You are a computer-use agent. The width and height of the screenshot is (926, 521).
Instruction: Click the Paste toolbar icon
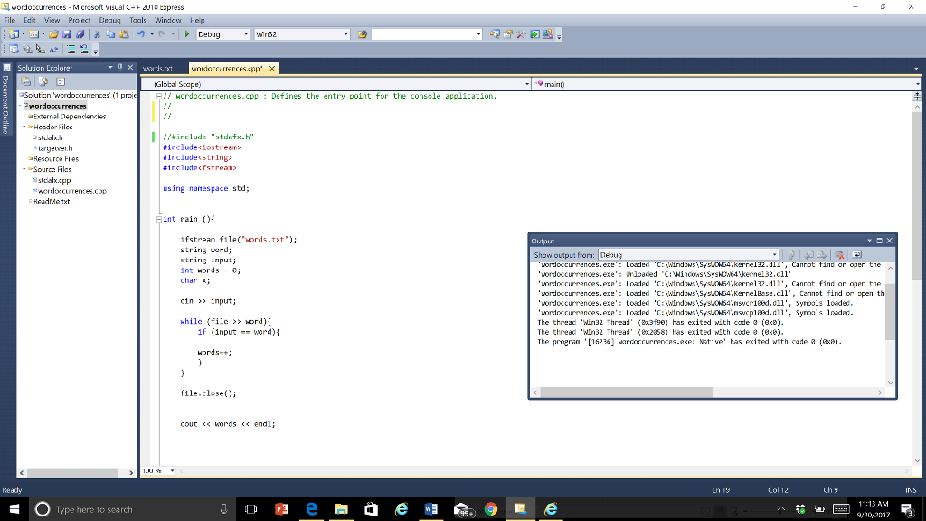(124, 34)
